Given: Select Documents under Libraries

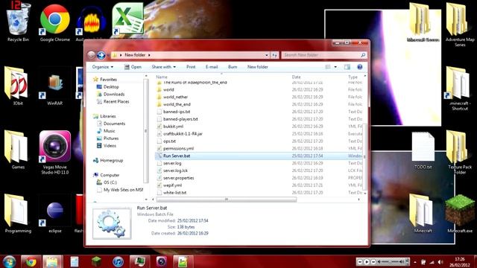Looking at the screenshot, I should pyautogui.click(x=111, y=124).
